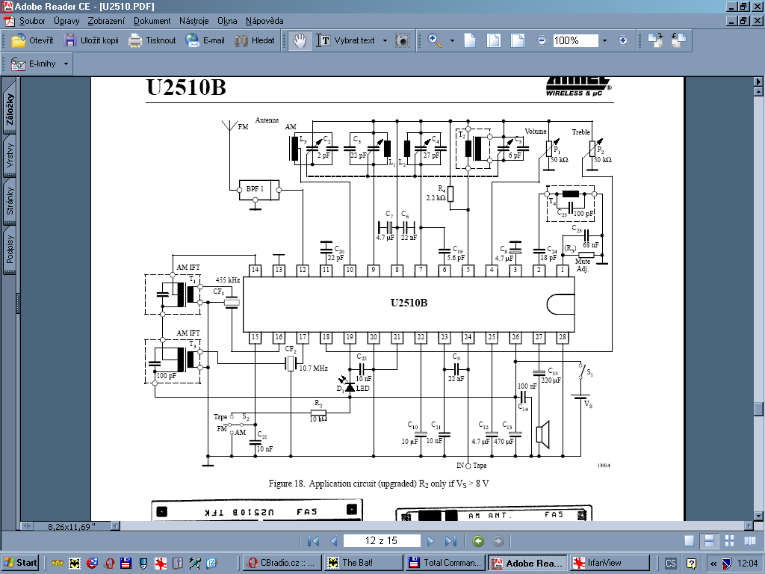This screenshot has height=574, width=765.
Task: Show the Vrstvy layers panel tab
Action: click(10, 155)
